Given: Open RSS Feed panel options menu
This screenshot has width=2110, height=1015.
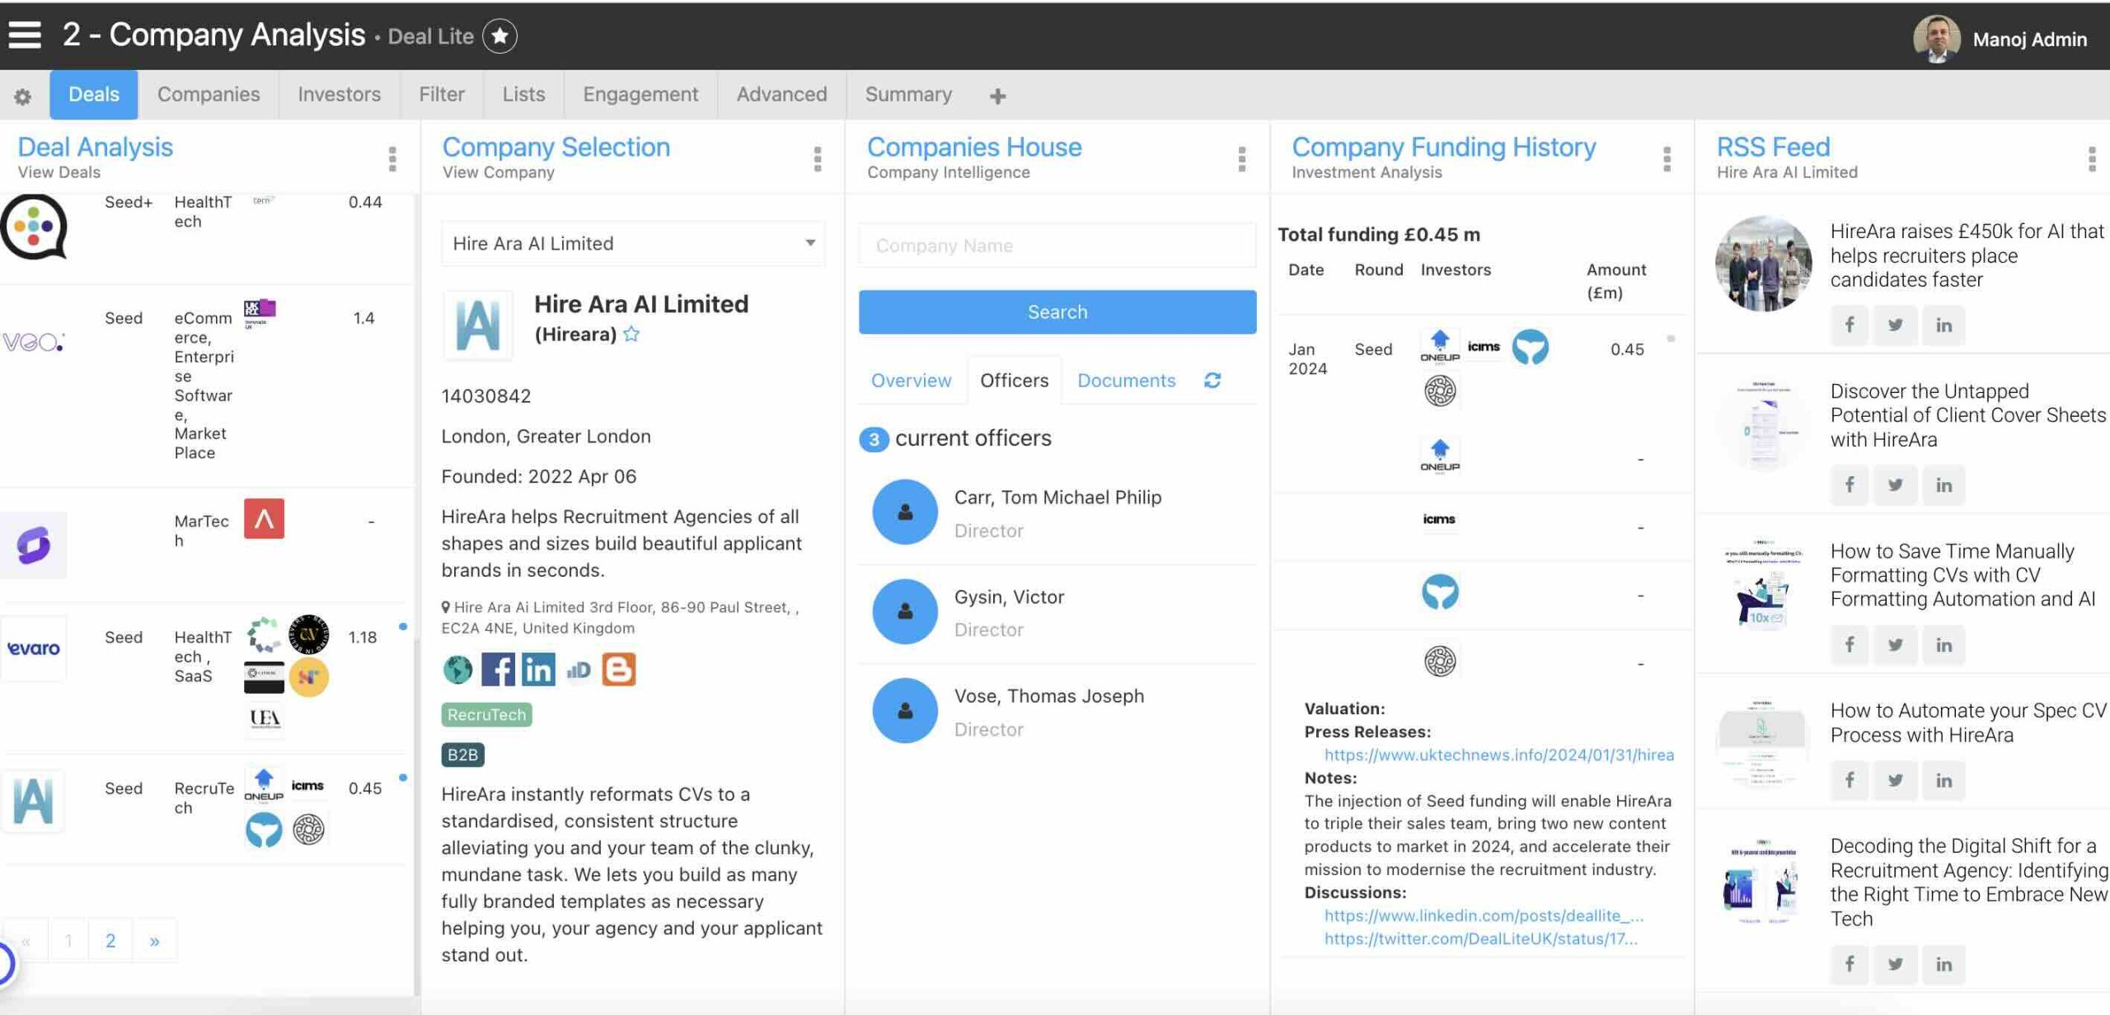Looking at the screenshot, I should [2092, 159].
